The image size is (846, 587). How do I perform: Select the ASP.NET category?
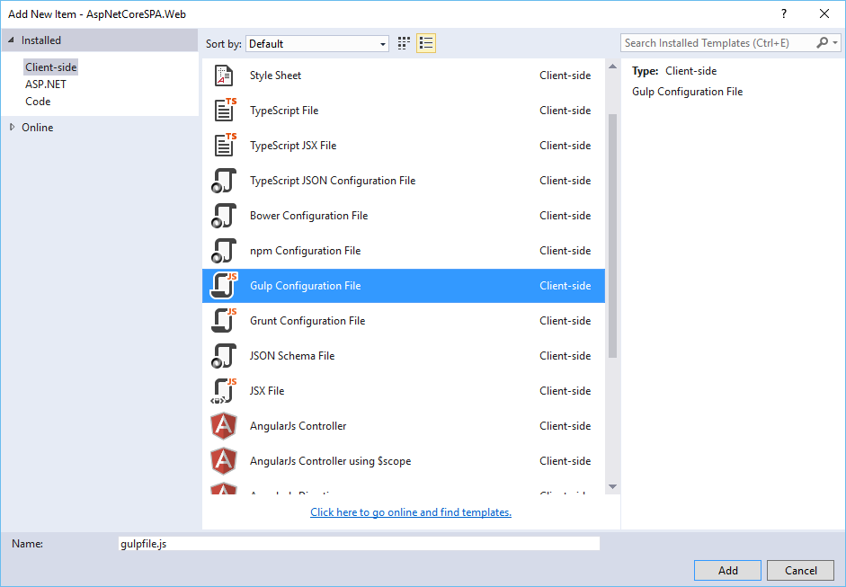(x=46, y=84)
